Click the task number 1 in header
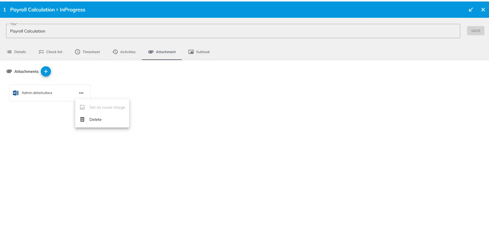This screenshot has height=236, width=489. (5, 10)
